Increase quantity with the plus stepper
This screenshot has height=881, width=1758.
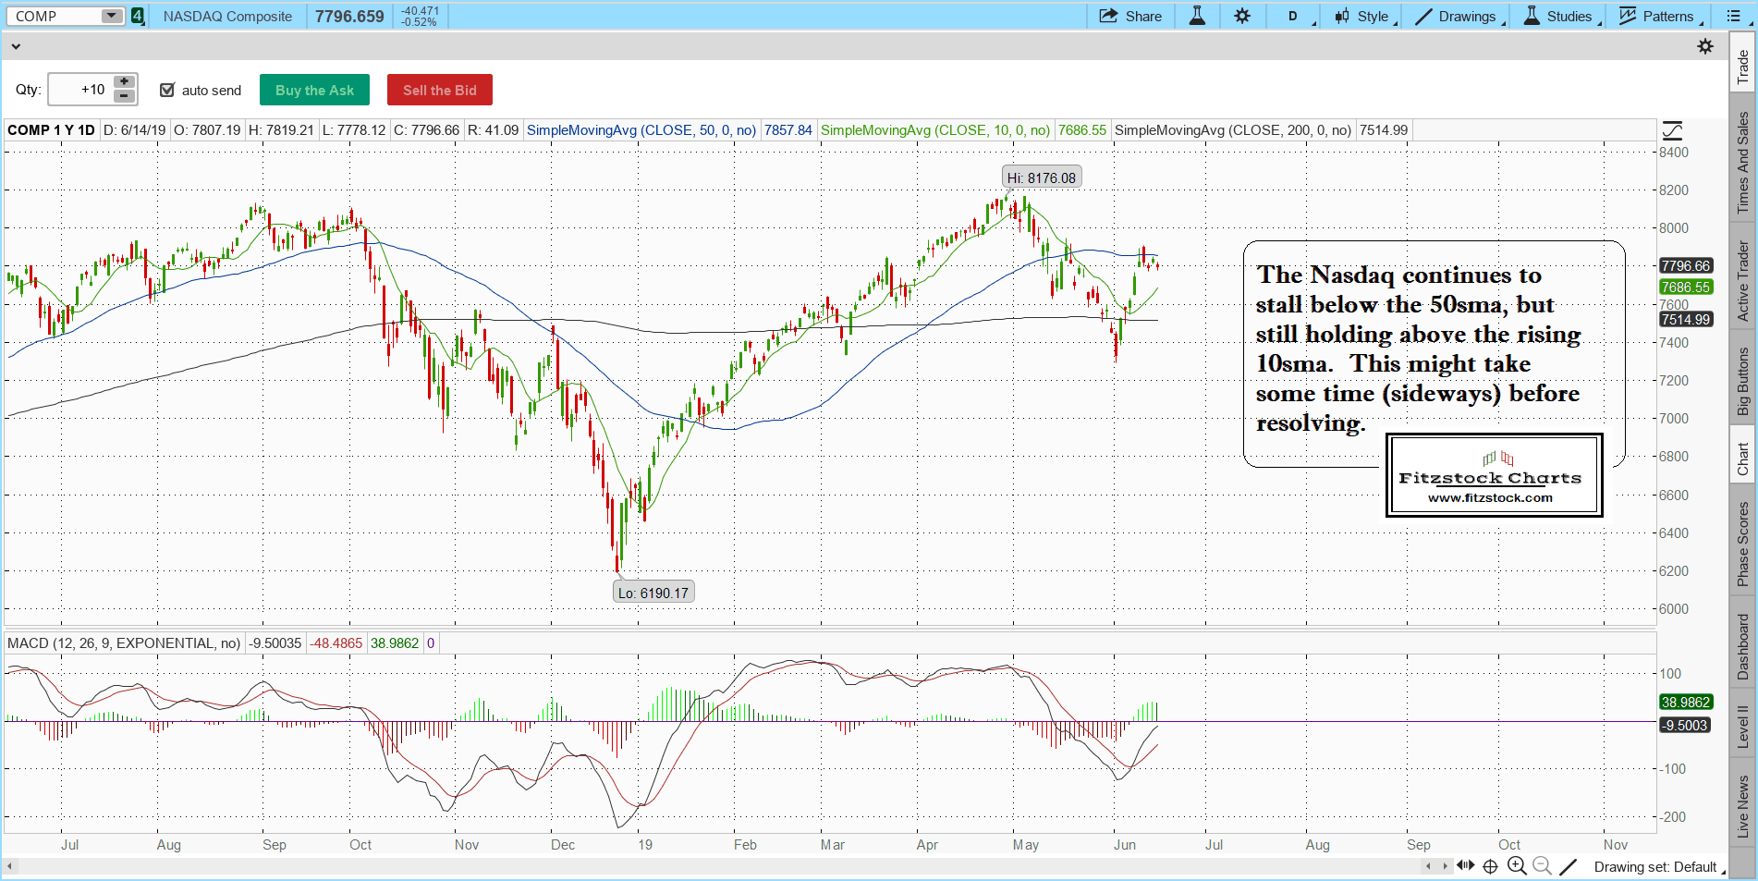click(x=124, y=81)
